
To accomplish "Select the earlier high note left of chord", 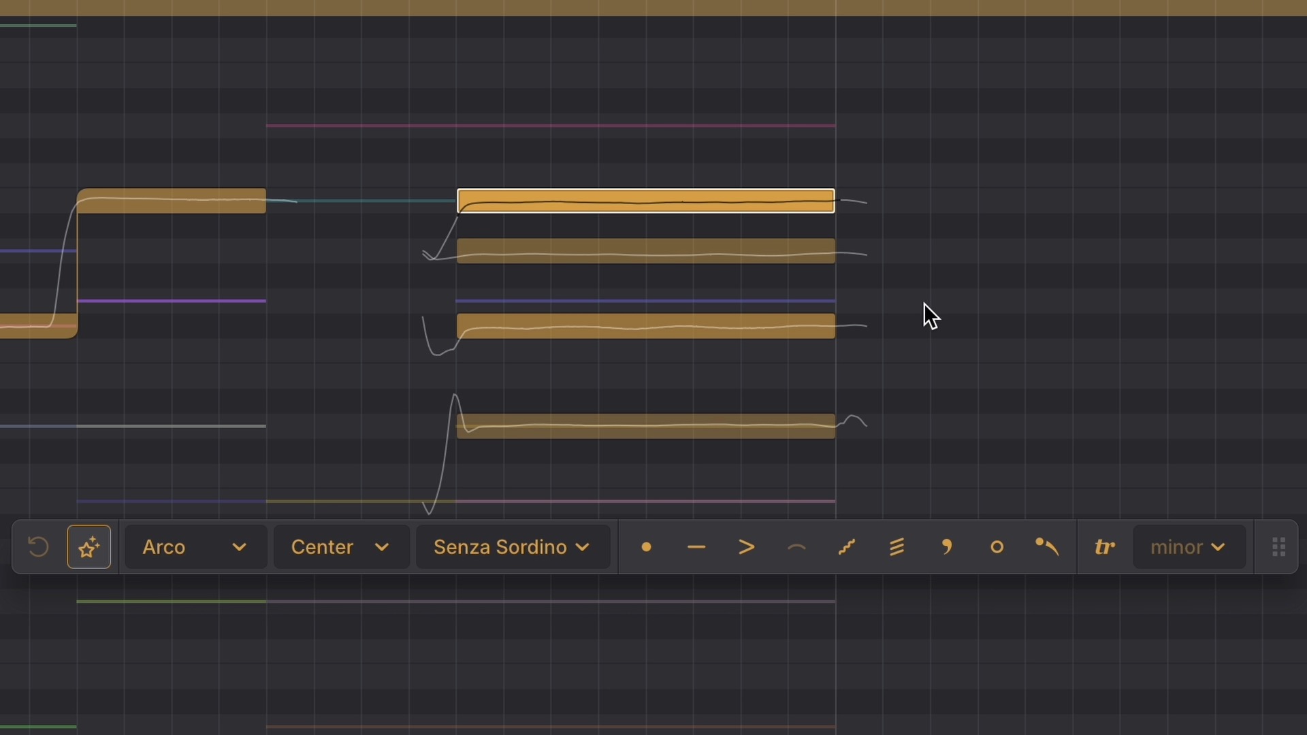I will click(172, 201).
